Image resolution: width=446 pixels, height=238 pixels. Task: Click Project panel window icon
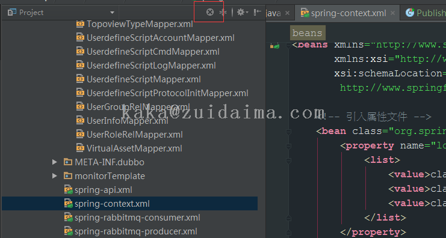11,13
